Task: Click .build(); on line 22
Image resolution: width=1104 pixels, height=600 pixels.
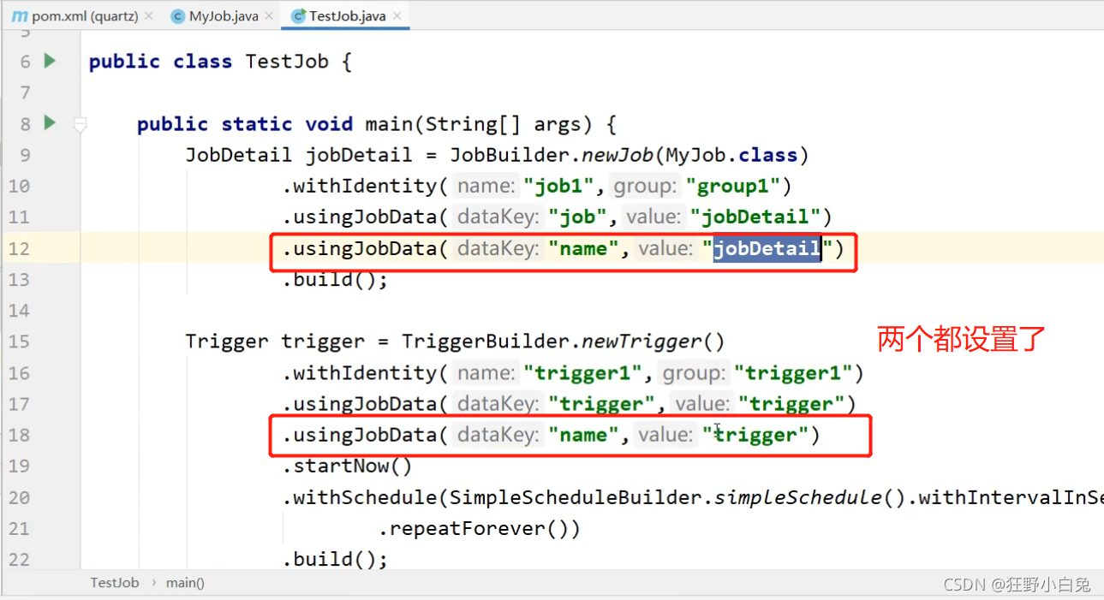Action: (x=335, y=560)
